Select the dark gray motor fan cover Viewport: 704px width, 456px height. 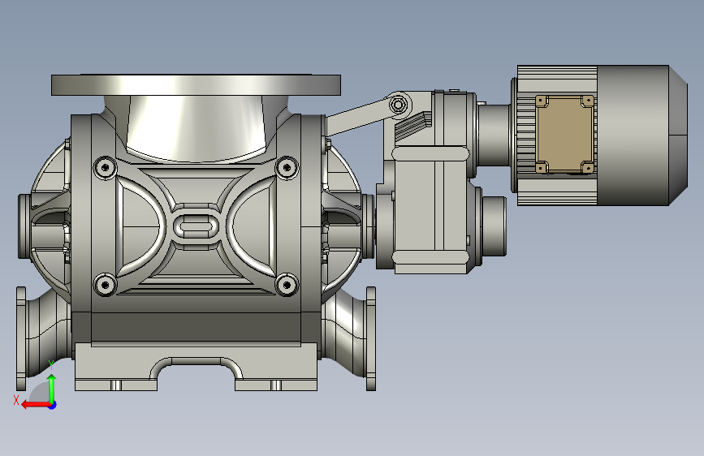(x=641, y=135)
